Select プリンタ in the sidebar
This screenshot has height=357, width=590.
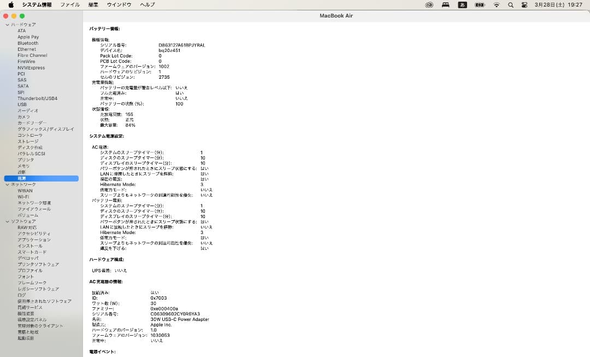[x=26, y=160]
